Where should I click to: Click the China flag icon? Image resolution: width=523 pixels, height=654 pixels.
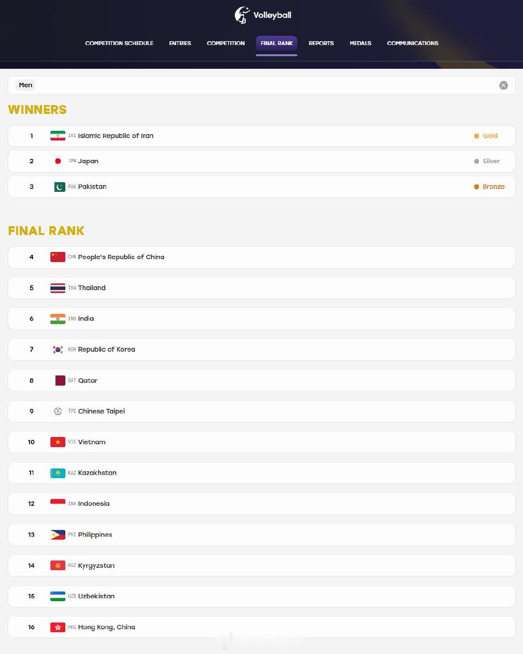(58, 257)
